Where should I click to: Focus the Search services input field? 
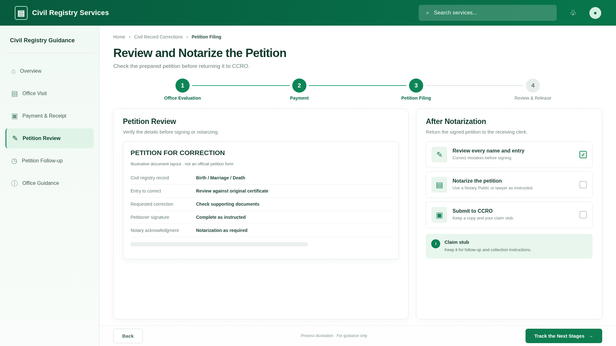[487, 13]
